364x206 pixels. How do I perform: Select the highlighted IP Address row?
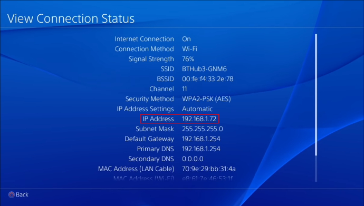pyautogui.click(x=179, y=119)
